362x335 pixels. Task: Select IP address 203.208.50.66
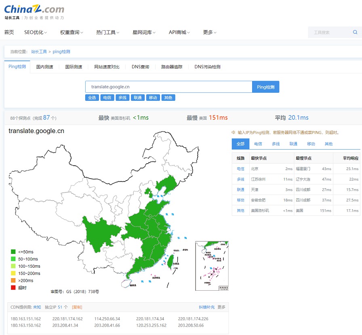191,325
